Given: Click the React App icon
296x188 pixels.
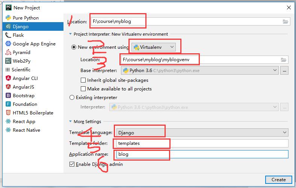Looking at the screenshot, I should [8, 121].
